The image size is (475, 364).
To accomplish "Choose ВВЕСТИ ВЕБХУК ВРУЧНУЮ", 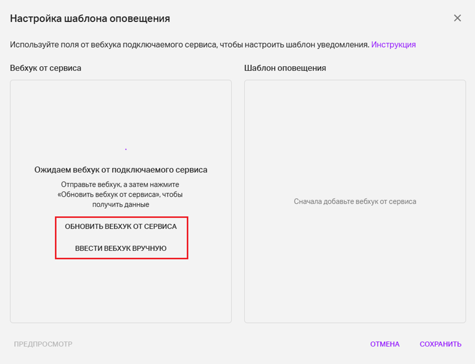I will coord(121,248).
